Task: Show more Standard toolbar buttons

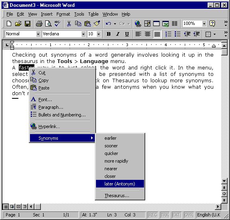Action: 226,24
